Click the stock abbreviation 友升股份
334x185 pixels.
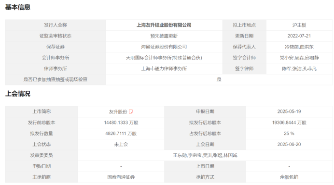pos(118,111)
